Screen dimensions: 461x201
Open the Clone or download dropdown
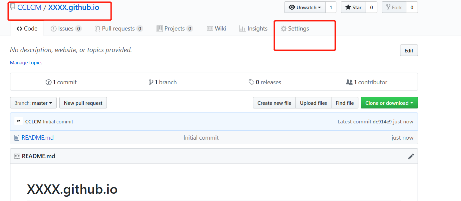tap(389, 103)
